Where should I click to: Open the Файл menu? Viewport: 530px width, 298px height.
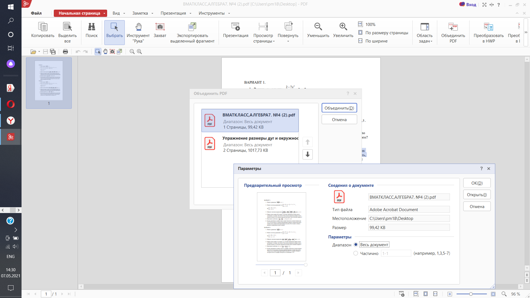[x=36, y=13]
